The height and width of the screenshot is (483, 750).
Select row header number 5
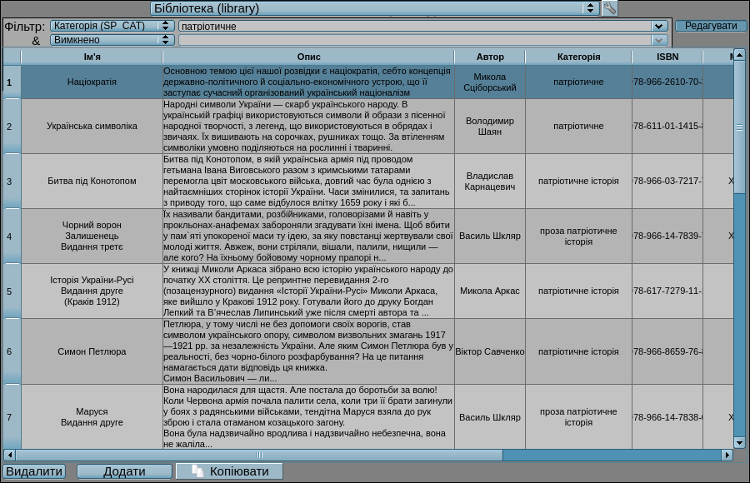point(12,291)
